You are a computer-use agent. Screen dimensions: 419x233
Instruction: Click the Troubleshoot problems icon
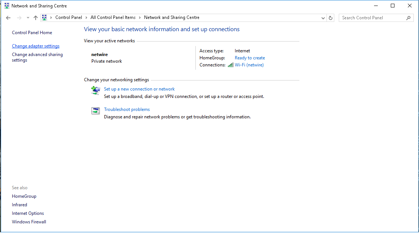95,111
